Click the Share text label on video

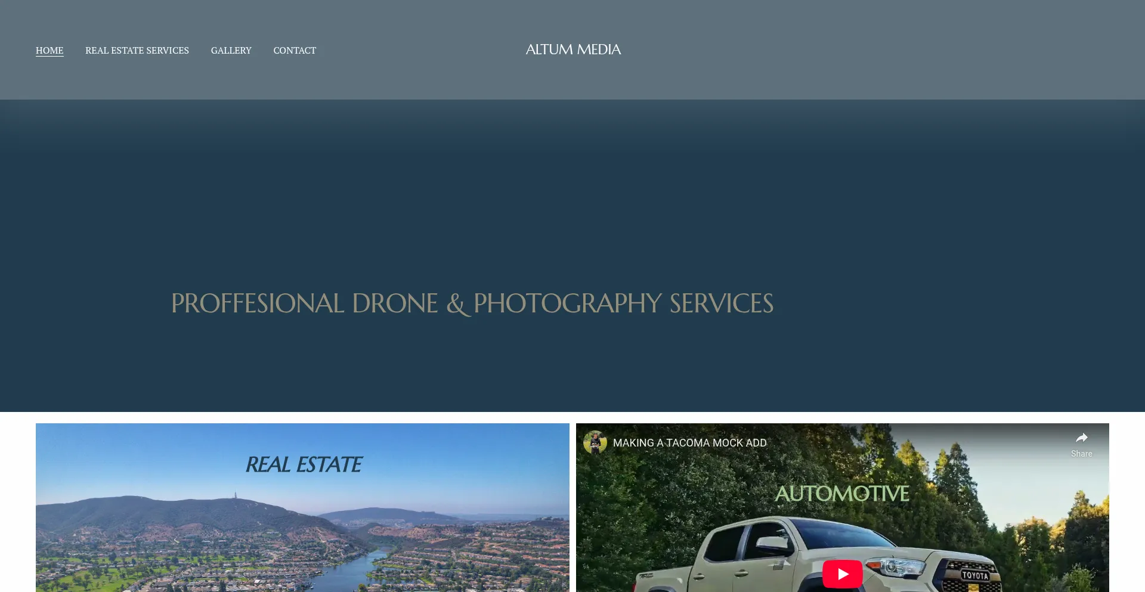click(1081, 454)
